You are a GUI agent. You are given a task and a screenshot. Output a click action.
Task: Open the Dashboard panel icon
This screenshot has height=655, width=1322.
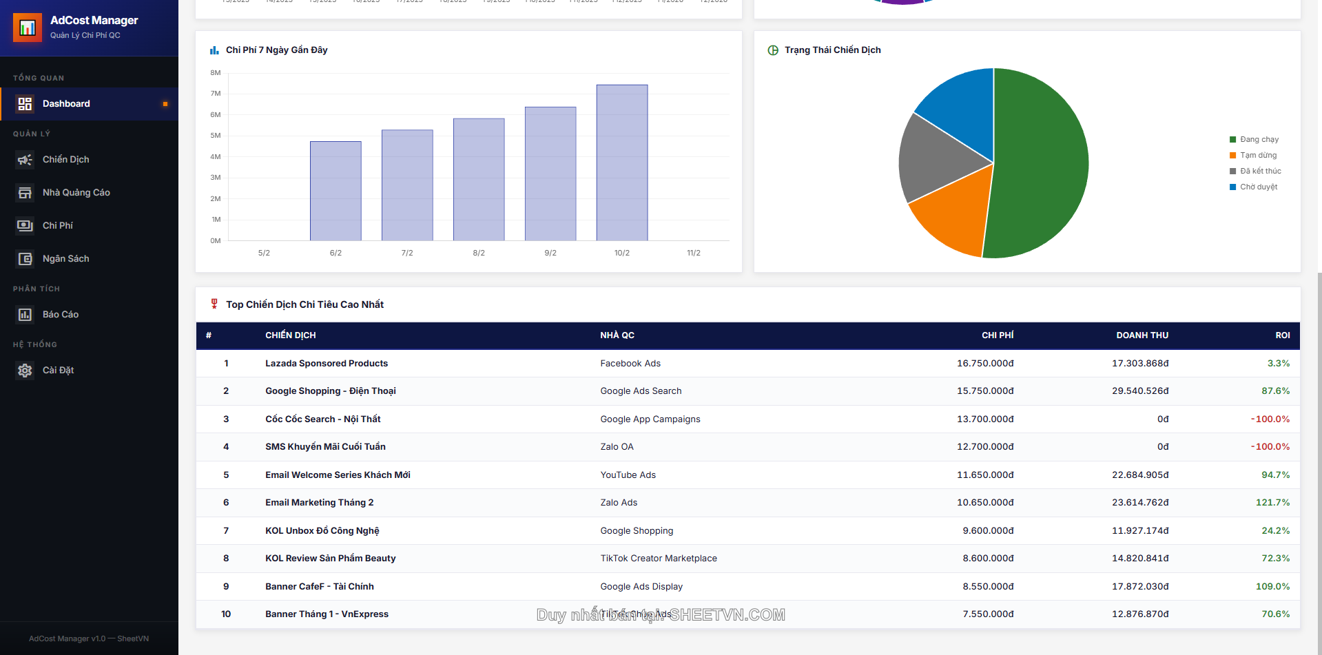(25, 103)
